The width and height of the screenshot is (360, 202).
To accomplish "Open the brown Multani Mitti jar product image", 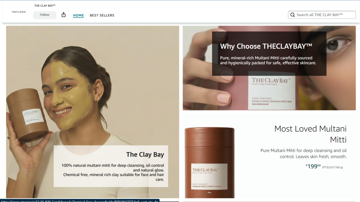I will pyautogui.click(x=210, y=162).
